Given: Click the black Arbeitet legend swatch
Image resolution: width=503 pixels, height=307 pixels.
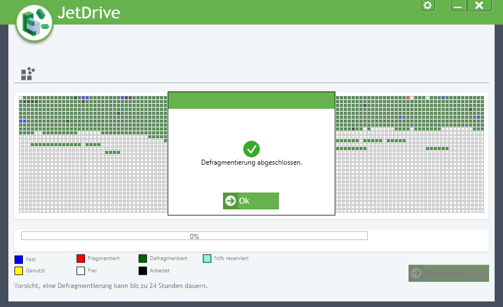Looking at the screenshot, I should 143,271.
